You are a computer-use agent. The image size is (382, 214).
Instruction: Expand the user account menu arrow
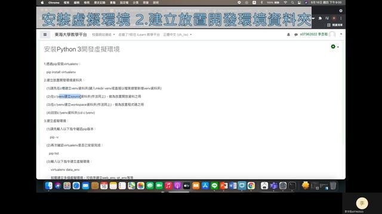point(341,34)
